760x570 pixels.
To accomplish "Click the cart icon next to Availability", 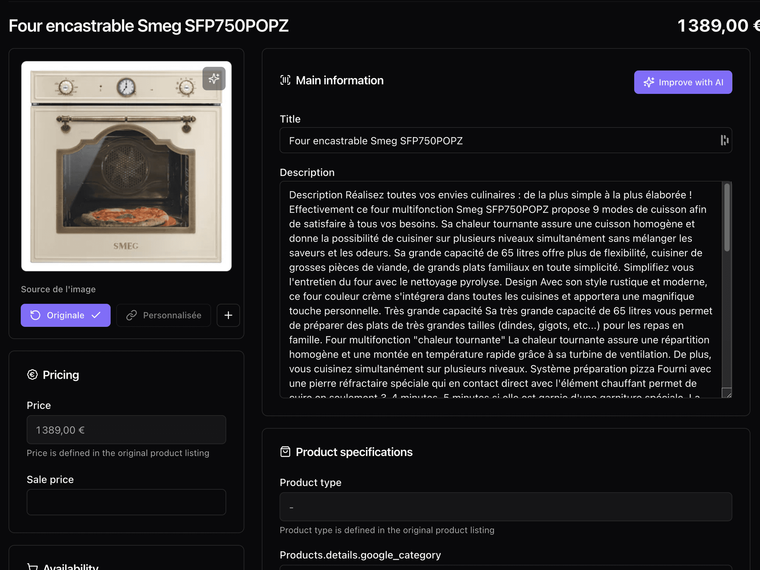I will (x=33, y=567).
